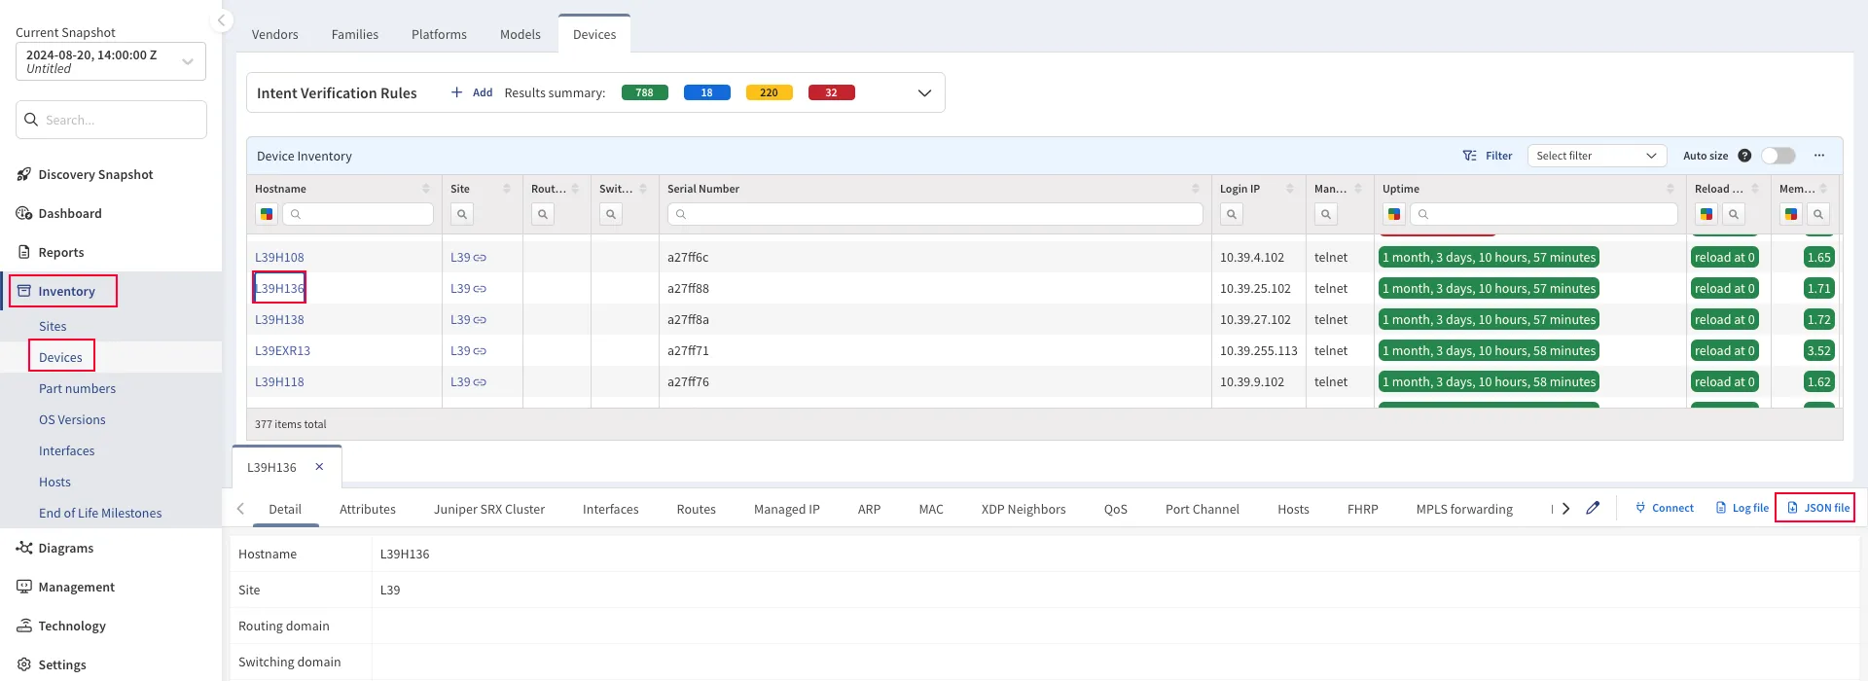Image resolution: width=1868 pixels, height=681 pixels.
Task: Open the Dashboard from the sidebar
Action: (x=69, y=214)
